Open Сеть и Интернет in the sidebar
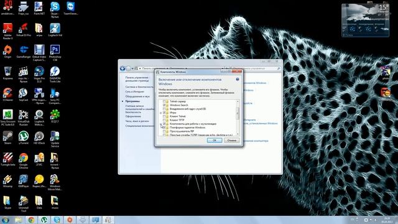Viewport: 398px width, 224px height. click(135, 91)
